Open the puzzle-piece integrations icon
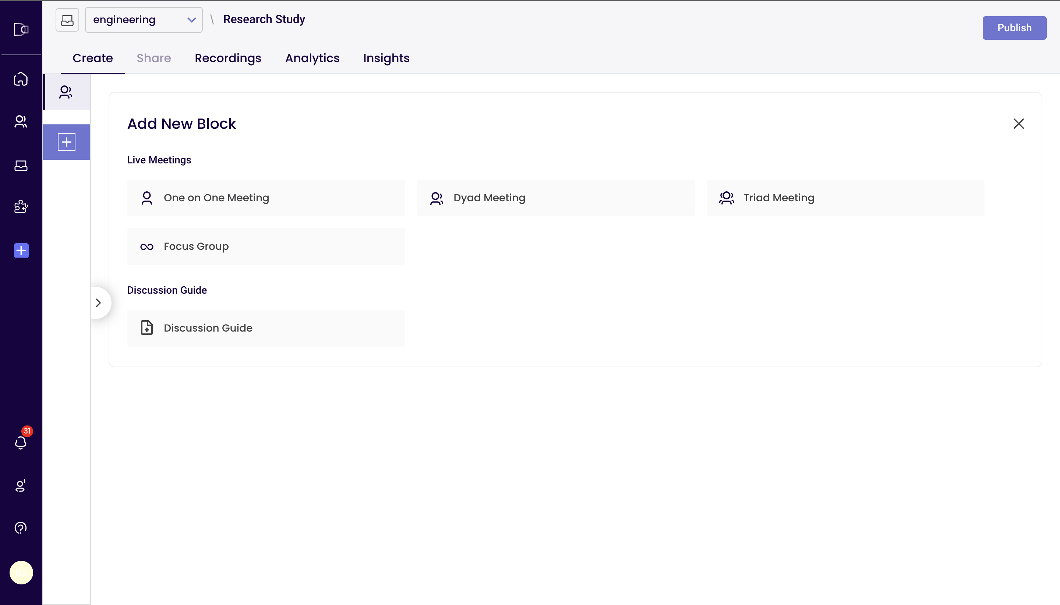Screen dimensions: 1060x605 (21, 206)
